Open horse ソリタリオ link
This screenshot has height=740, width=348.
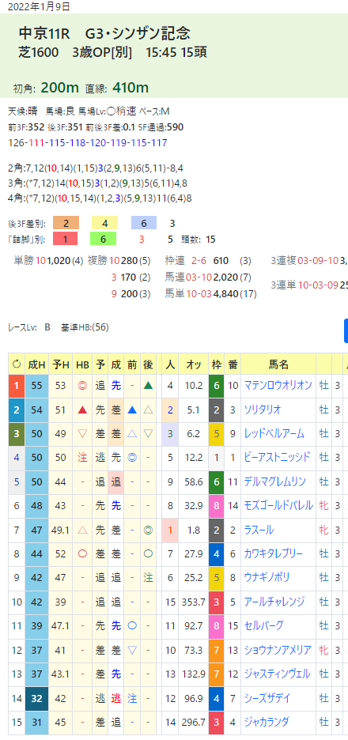coord(264,410)
